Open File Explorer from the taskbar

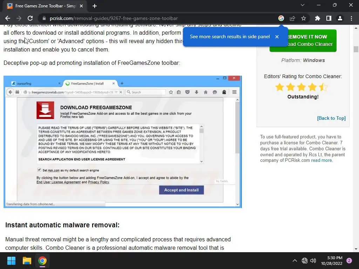click(27, 261)
